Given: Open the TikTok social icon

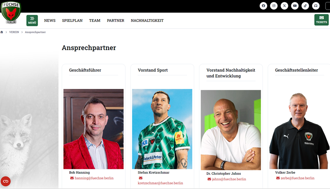Looking at the screenshot, I should tap(305, 6).
